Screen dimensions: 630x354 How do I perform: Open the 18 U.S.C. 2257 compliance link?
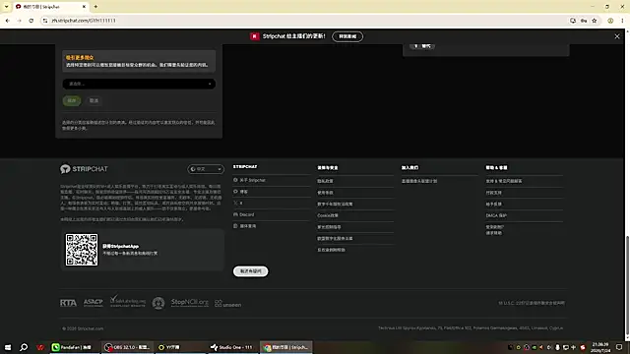[532, 303]
